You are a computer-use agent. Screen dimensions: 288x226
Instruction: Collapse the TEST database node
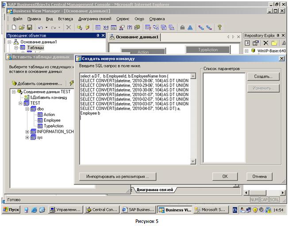[x=20, y=103]
